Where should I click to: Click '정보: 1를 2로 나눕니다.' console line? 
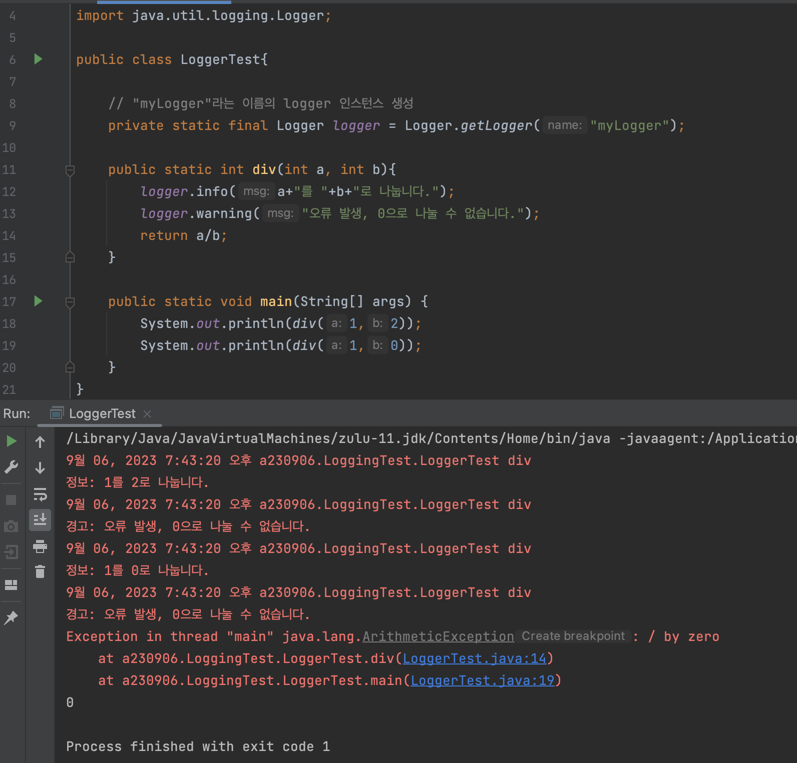click(x=137, y=482)
